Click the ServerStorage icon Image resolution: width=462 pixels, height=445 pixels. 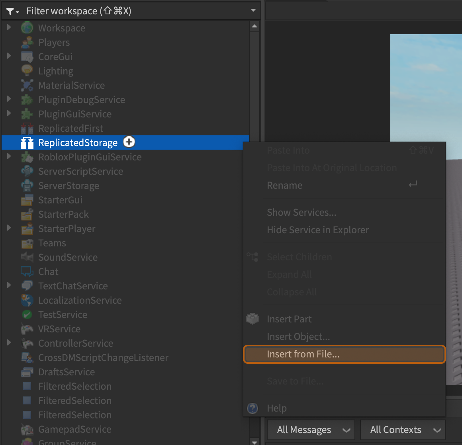coord(27,185)
